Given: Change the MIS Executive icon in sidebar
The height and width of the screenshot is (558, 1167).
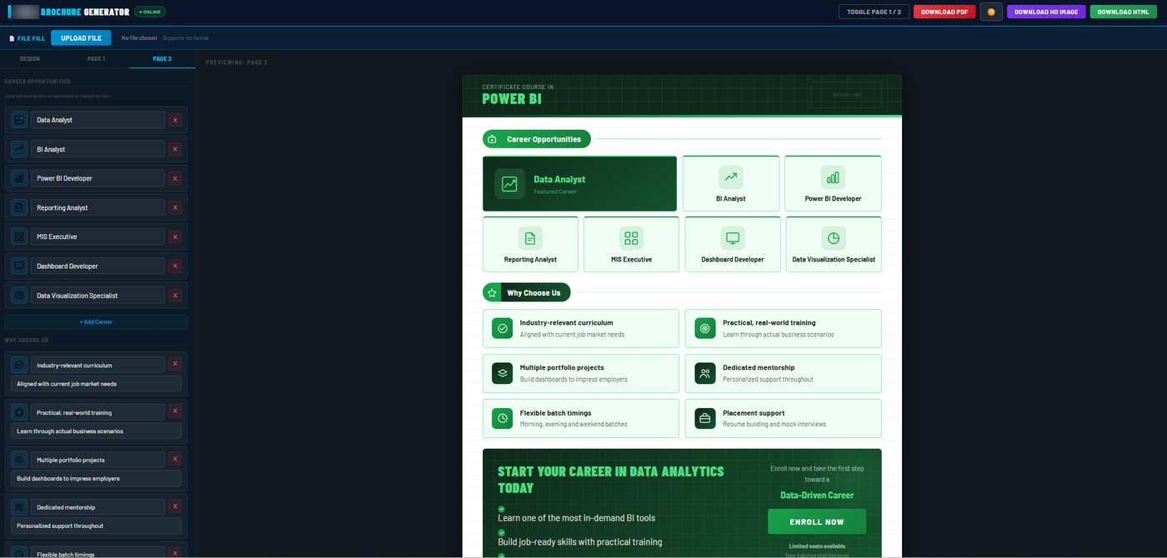Looking at the screenshot, I should click(x=19, y=237).
